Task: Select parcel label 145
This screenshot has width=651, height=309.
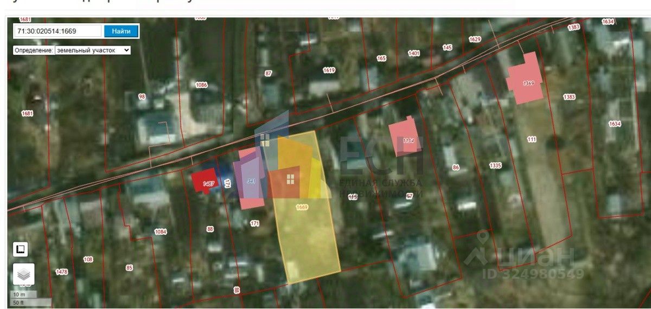Action: pos(447,48)
